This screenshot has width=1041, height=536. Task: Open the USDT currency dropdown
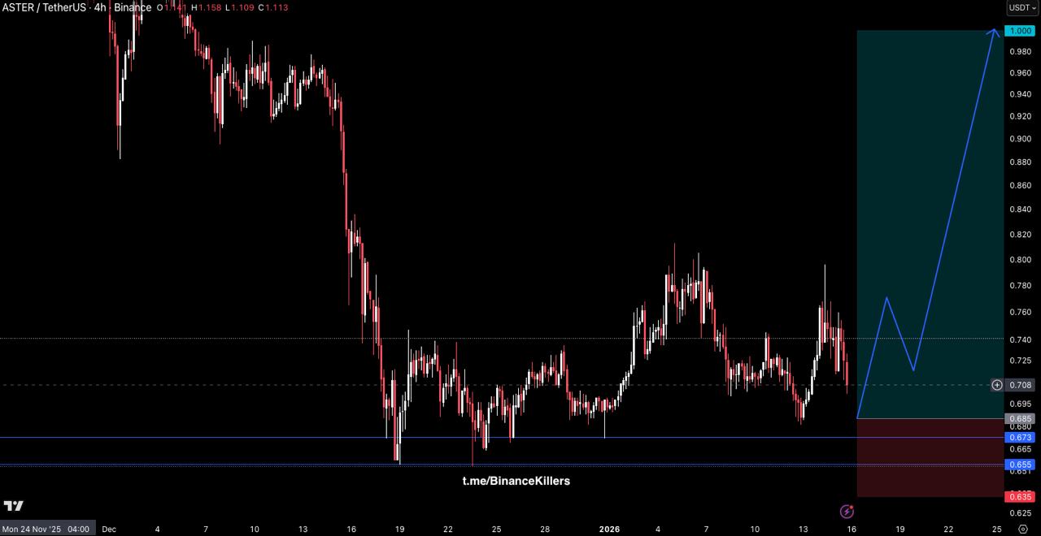(x=1022, y=8)
